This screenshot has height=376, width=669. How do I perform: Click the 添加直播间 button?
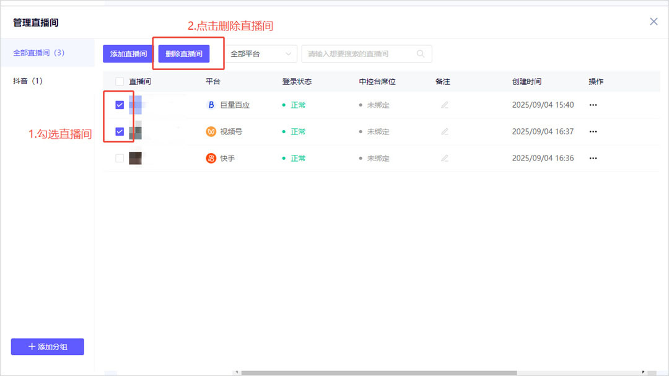(128, 54)
